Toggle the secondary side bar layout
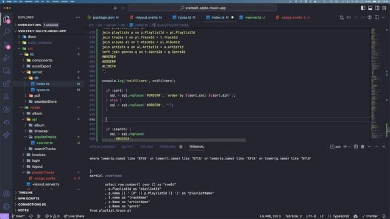Screen dimensions: 390x219 click(x=377, y=8)
